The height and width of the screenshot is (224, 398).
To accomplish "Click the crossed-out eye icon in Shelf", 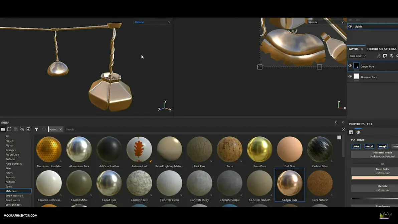I will click(x=22, y=129).
